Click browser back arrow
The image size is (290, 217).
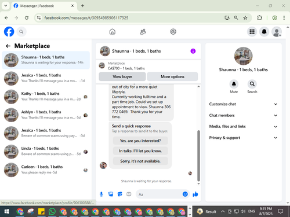click(x=6, y=18)
